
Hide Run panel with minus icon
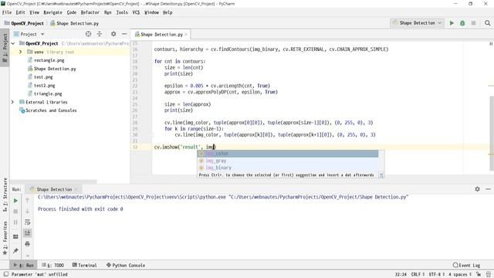tap(488, 189)
